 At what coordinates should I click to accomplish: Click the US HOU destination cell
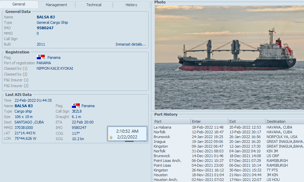click(273, 180)
